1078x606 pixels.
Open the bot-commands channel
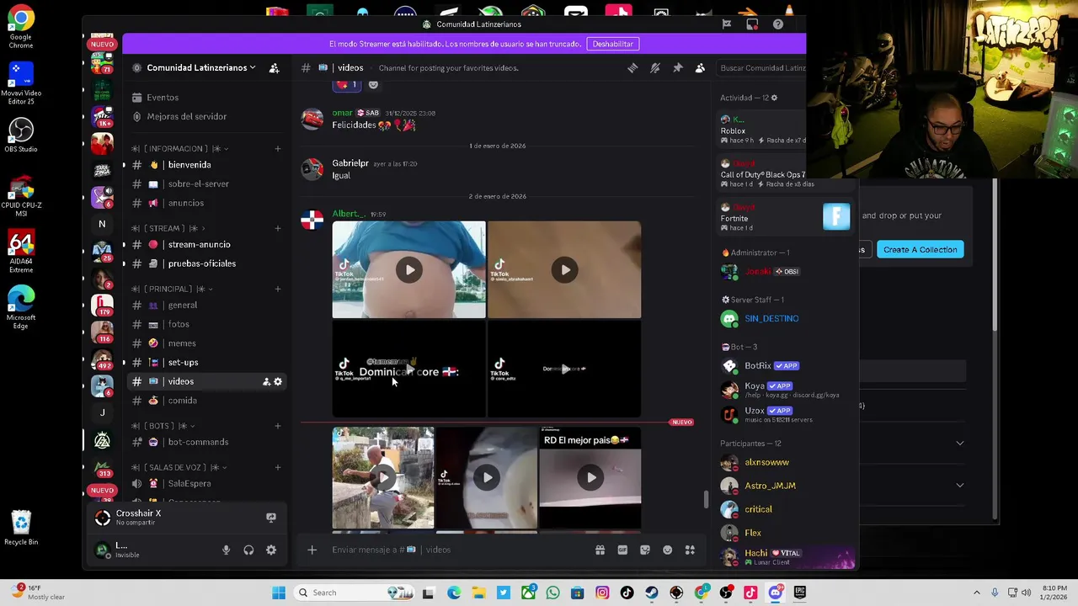[x=198, y=442]
